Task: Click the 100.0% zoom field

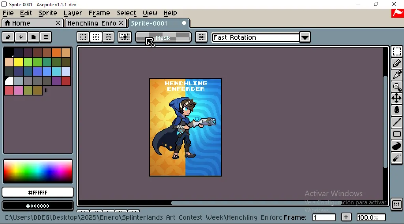Action: pyautogui.click(x=371, y=217)
